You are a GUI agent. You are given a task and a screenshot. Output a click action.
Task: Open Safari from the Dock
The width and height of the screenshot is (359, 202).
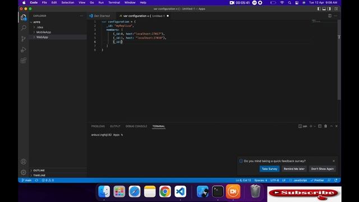tap(135, 191)
